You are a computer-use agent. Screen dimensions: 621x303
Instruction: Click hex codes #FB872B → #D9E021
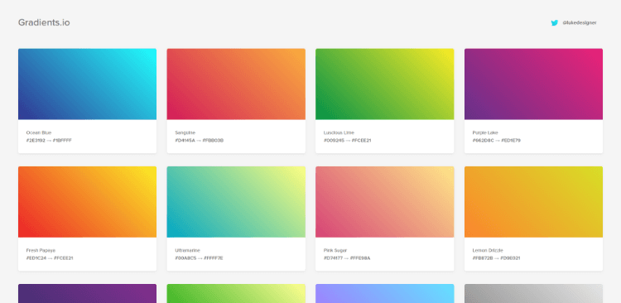click(x=496, y=258)
